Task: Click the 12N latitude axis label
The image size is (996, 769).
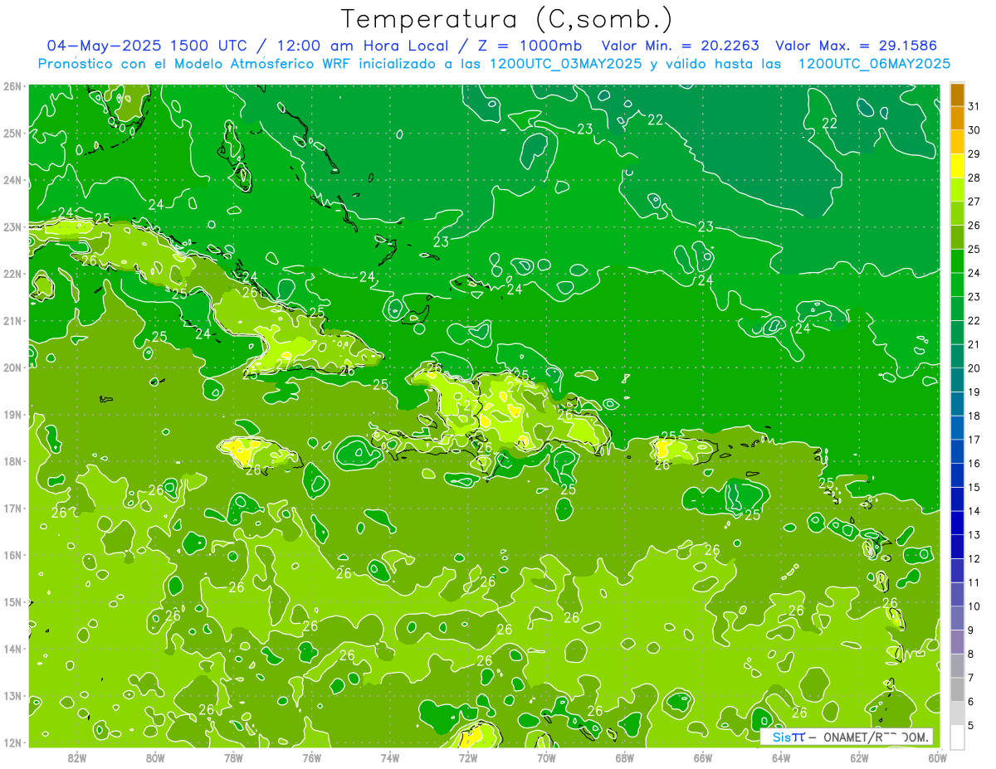Action: pyautogui.click(x=12, y=742)
